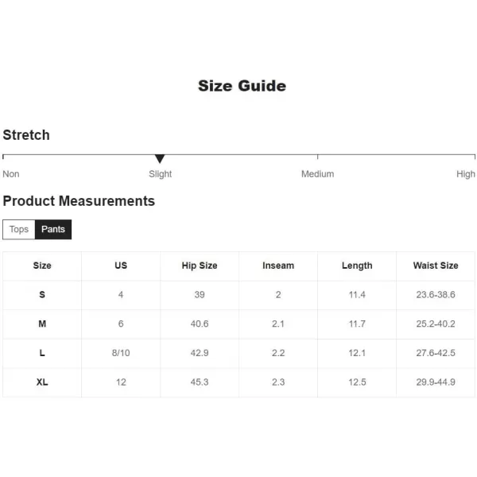Screen dimensions: 477x477
Task: Click the High stretch label
Action: click(x=465, y=174)
